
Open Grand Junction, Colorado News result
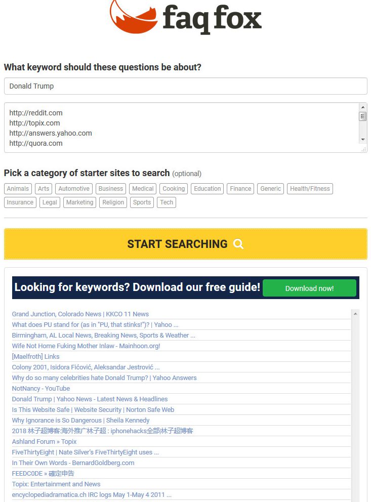coord(80,314)
